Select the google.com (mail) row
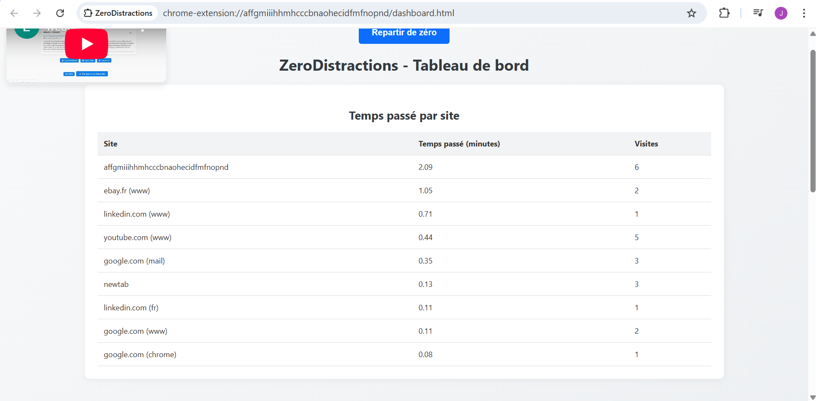The image size is (816, 401). coord(404,261)
